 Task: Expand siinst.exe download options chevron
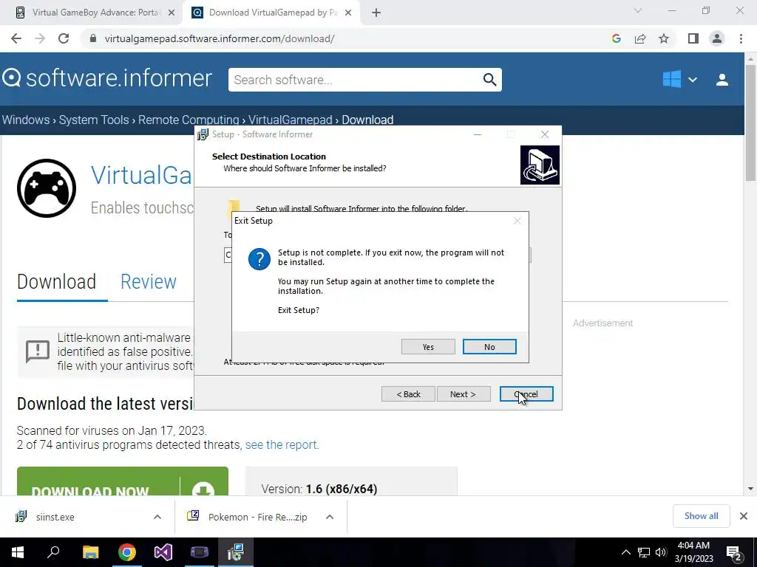[x=157, y=517]
